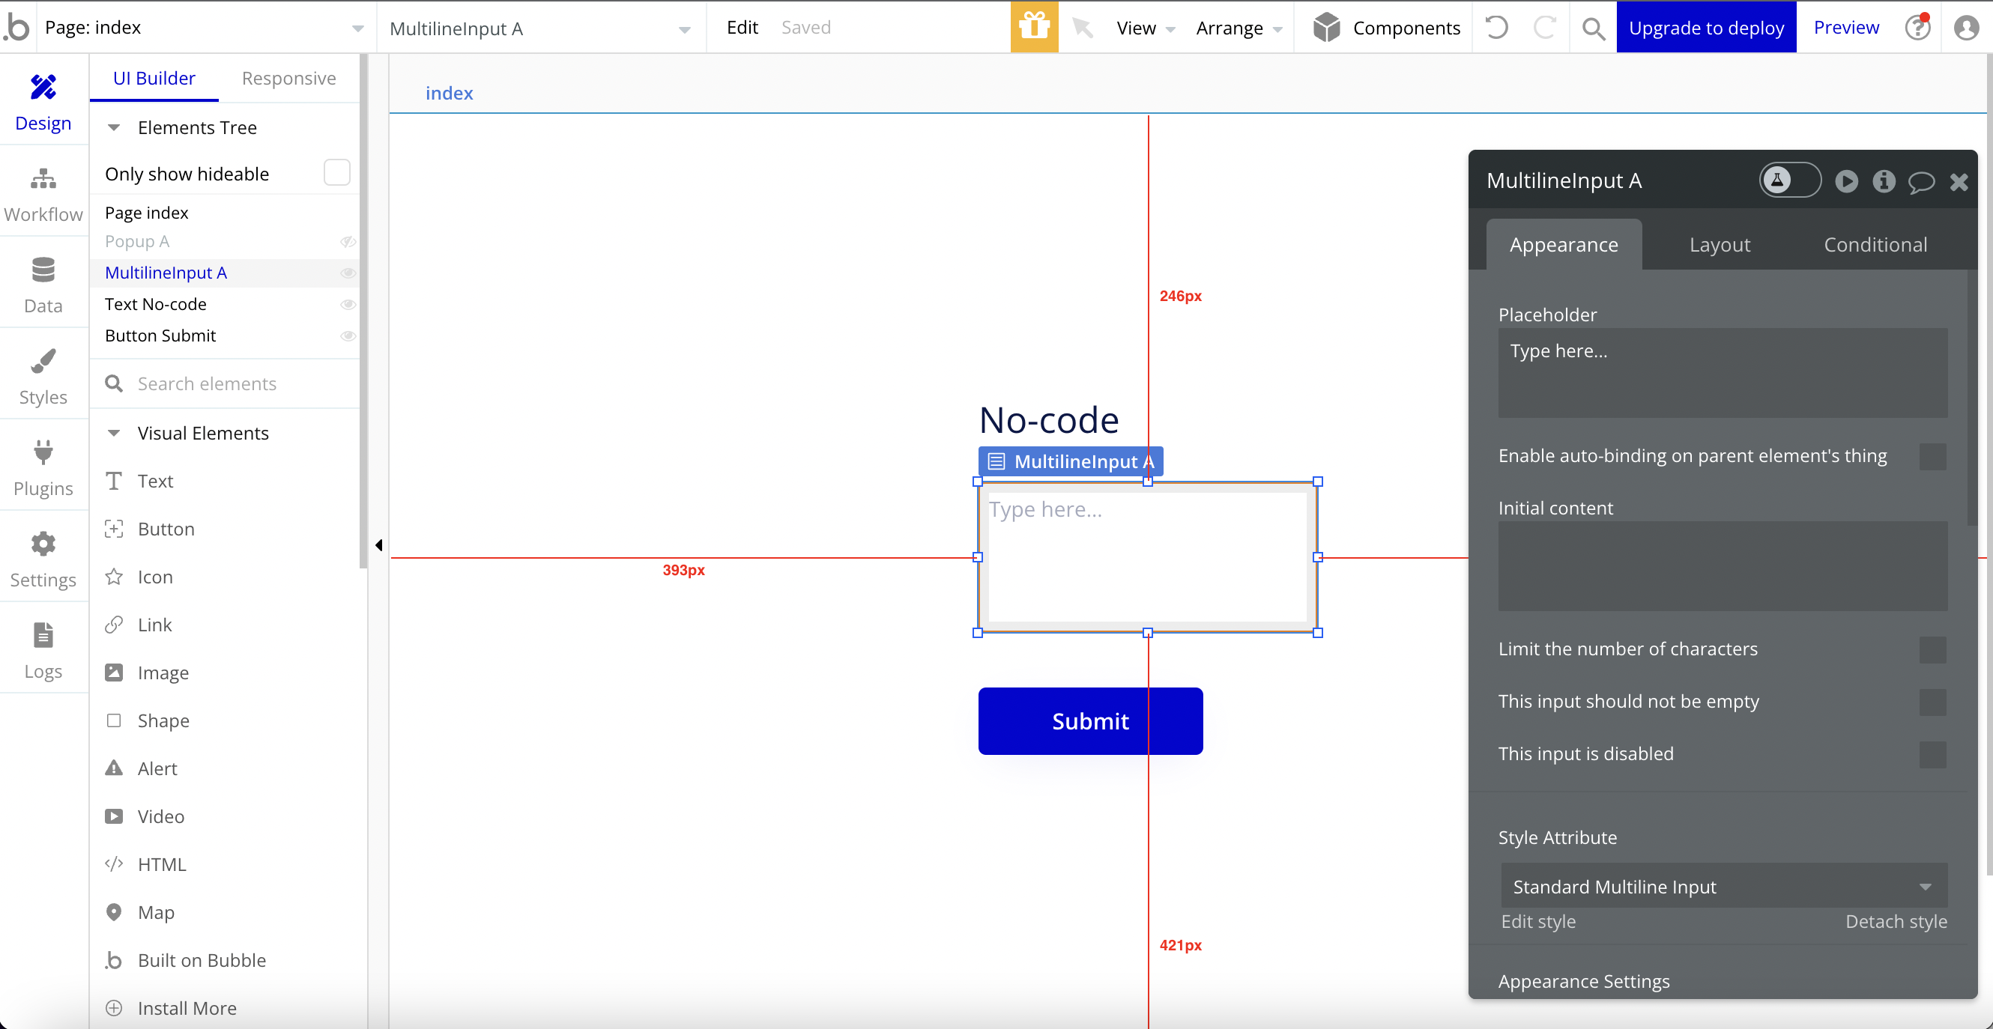
Task: Open the comment bubble in property editor
Action: [x=1921, y=182]
